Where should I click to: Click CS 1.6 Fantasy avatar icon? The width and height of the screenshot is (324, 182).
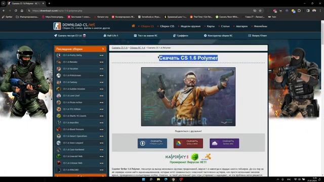tap(59, 82)
